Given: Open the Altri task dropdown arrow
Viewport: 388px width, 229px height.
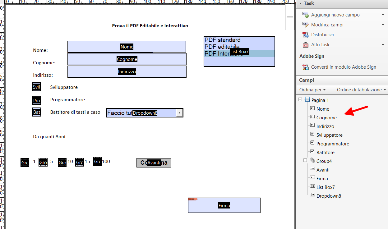Looking at the screenshot, I should (383, 45).
